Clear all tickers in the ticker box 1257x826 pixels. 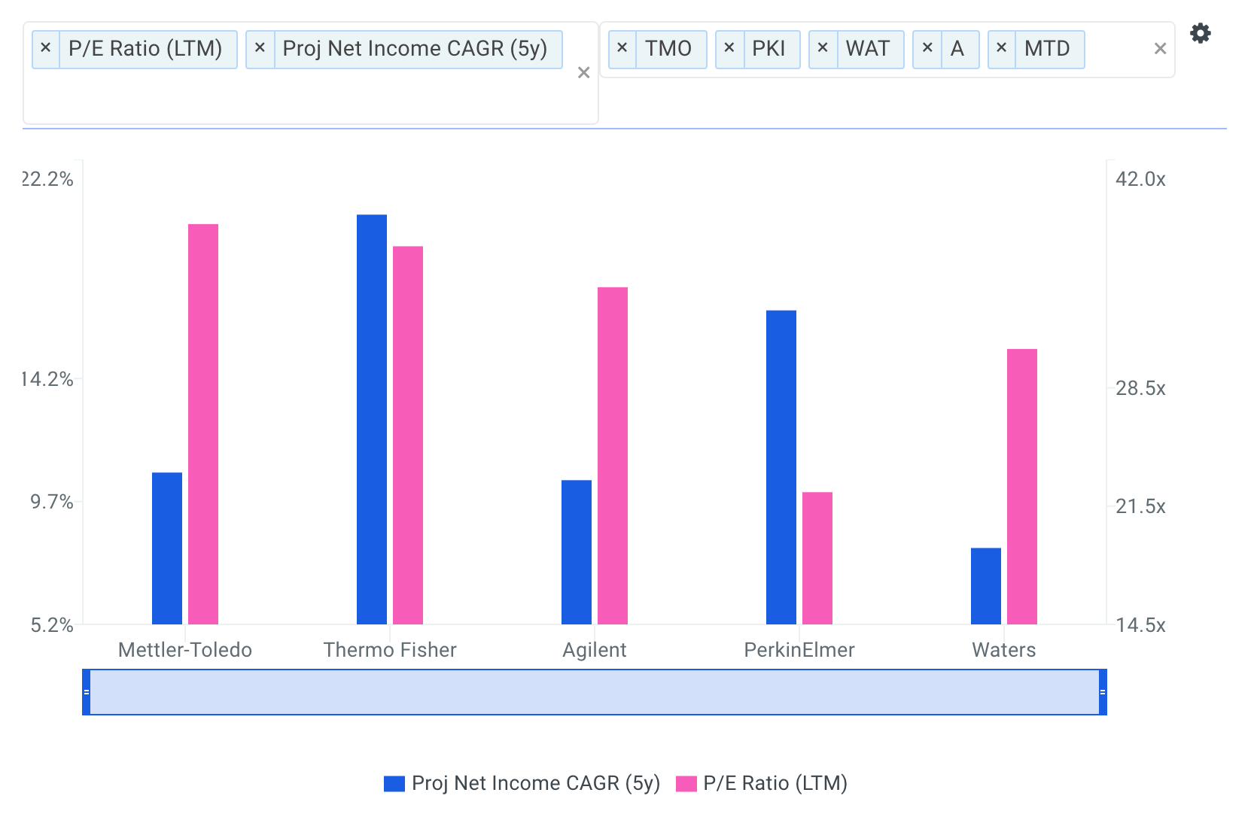(1160, 49)
